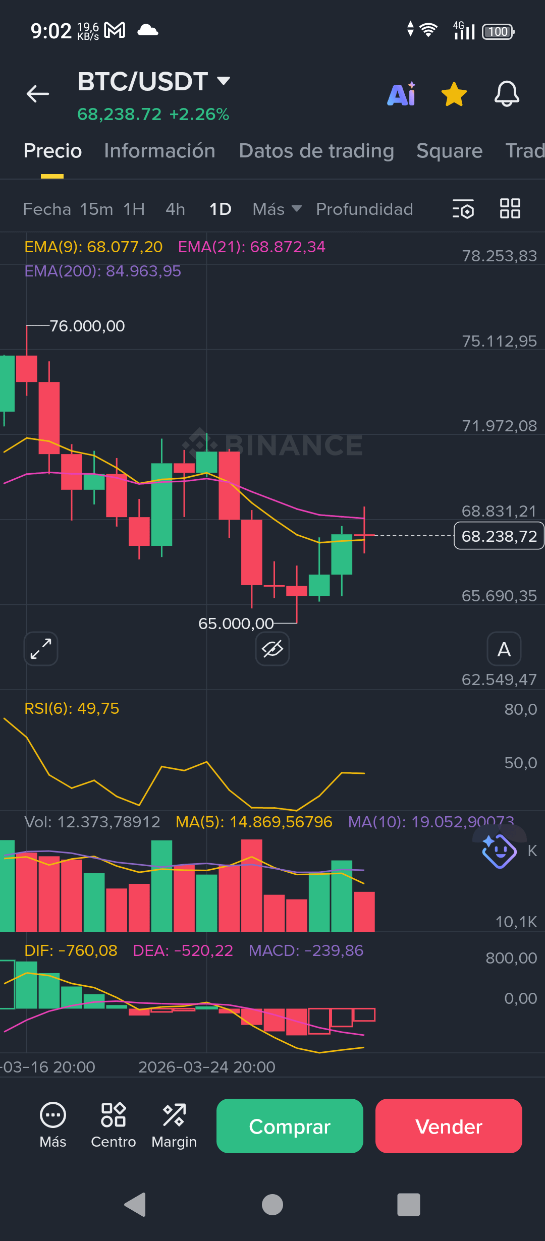
Task: Switch chart to 15m interval
Action: [x=96, y=209]
